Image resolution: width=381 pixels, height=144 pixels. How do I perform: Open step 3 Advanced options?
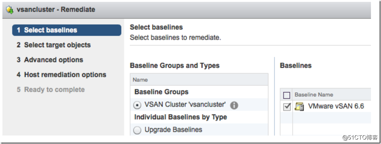50,60
